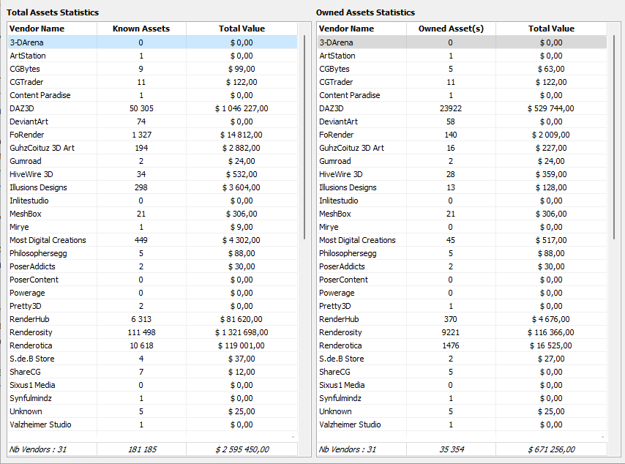
Task: Select 3-DArena row in Owned Assets table
Action: [x=463, y=42]
